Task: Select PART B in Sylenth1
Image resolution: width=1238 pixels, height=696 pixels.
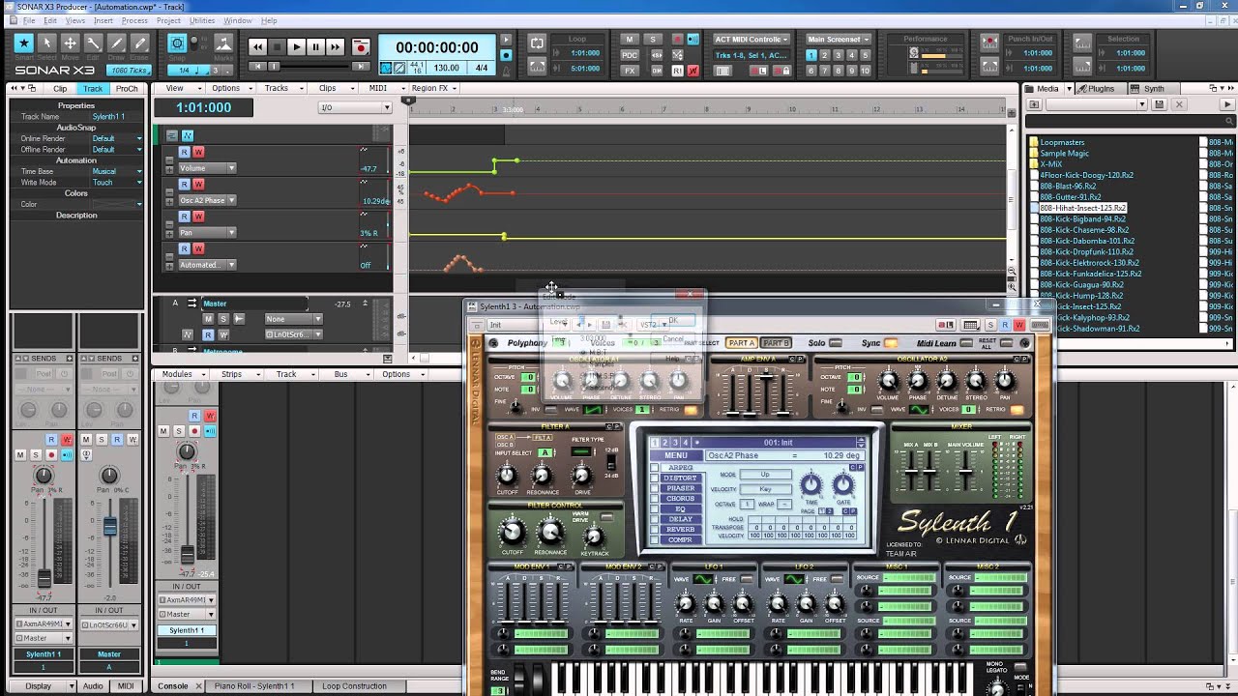Action: click(x=776, y=343)
